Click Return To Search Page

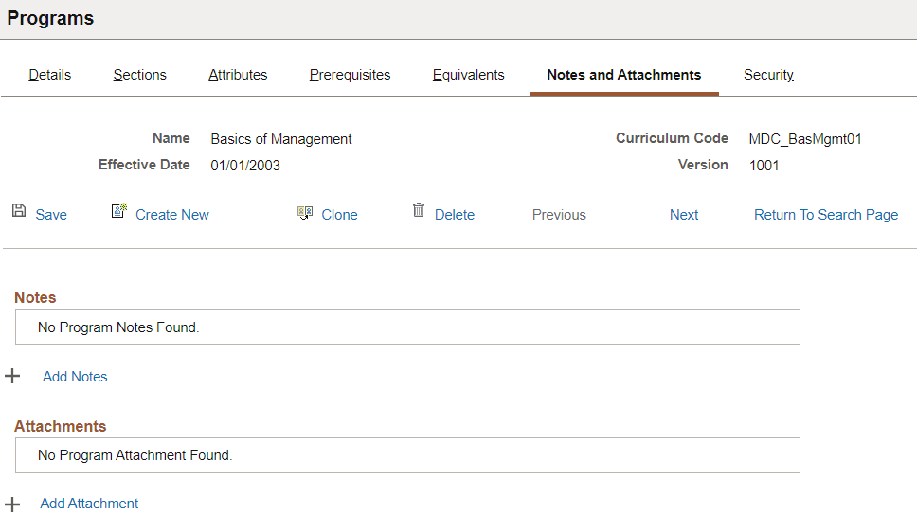click(826, 215)
